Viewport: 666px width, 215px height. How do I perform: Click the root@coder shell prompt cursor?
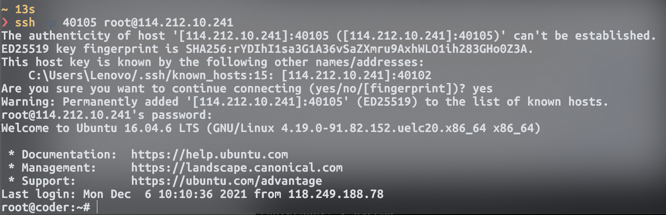coord(97,207)
